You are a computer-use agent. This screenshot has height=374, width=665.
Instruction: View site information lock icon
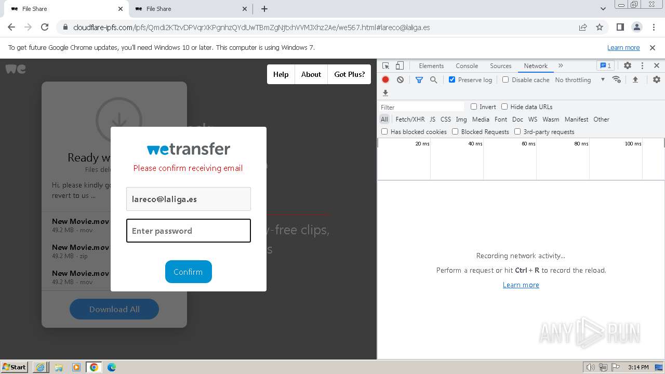pyautogui.click(x=65, y=28)
